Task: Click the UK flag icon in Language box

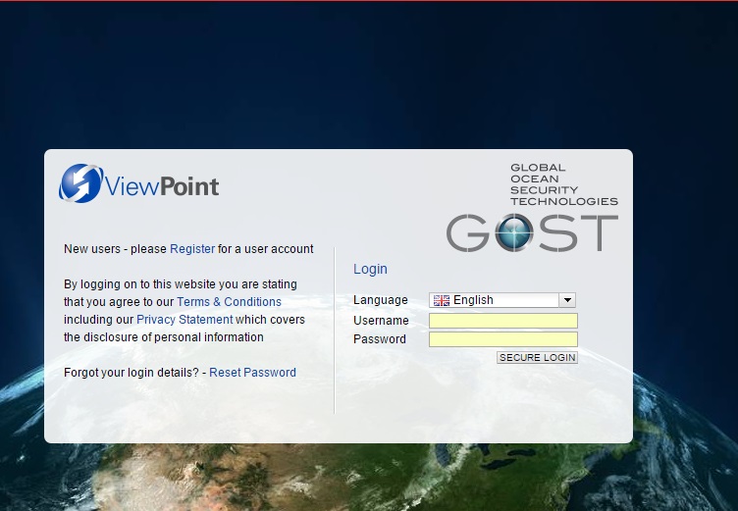Action: click(442, 300)
